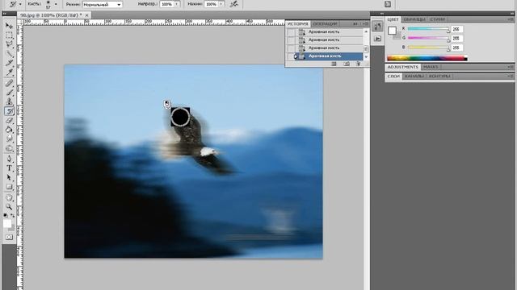Switch to the Контуры tab
The image size is (517, 290).
coord(439,76)
